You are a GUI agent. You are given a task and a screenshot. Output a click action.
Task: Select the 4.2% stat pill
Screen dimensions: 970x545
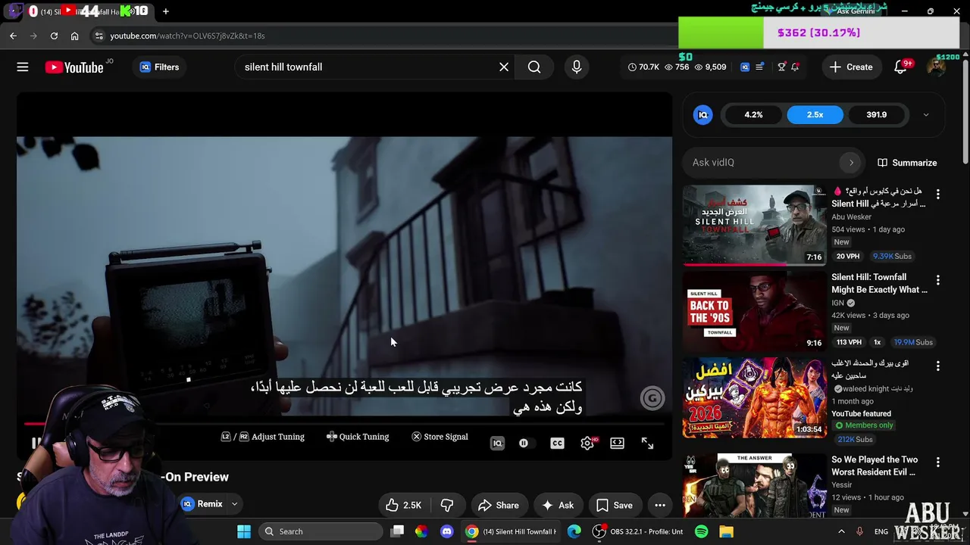753,115
